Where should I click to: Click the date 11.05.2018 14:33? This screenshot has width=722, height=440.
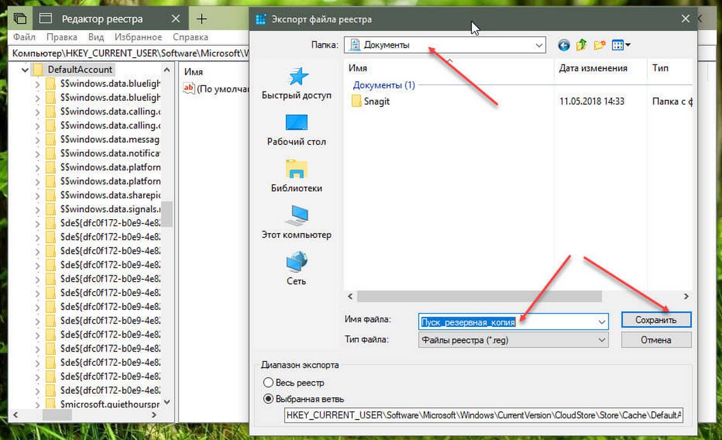pyautogui.click(x=591, y=102)
